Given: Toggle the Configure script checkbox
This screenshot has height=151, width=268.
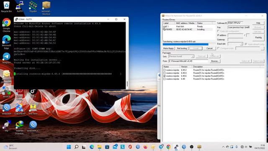Looking at the screenshot, I should [218, 48].
